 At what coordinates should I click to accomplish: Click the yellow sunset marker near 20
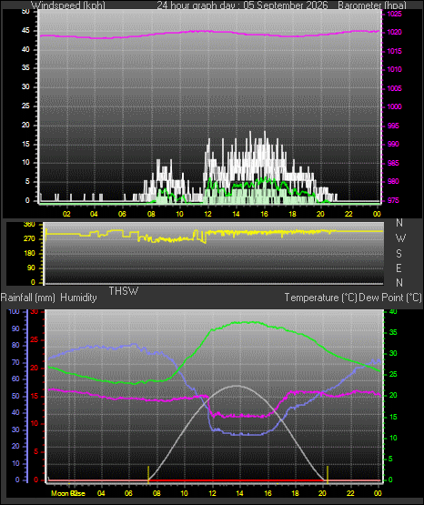[328, 474]
